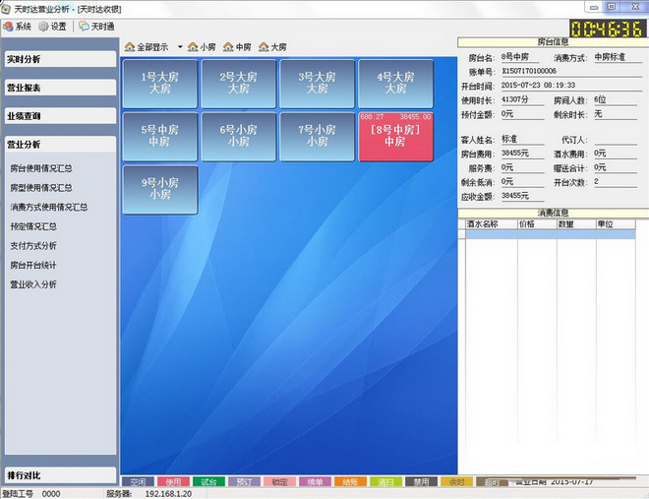The width and height of the screenshot is (649, 499).
Task: Open 房台开台统计 report
Action: (x=33, y=266)
